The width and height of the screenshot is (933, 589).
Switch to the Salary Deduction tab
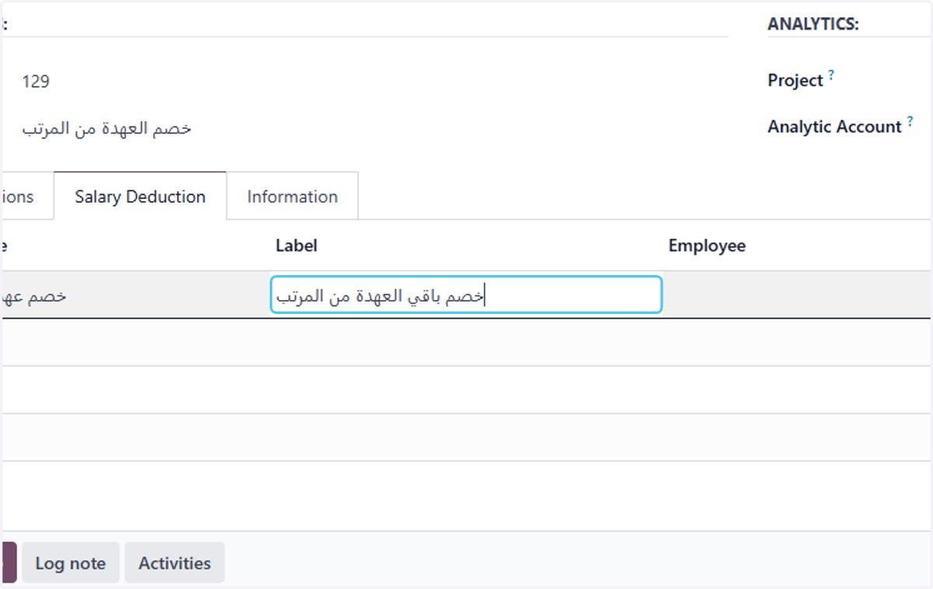[x=140, y=197]
